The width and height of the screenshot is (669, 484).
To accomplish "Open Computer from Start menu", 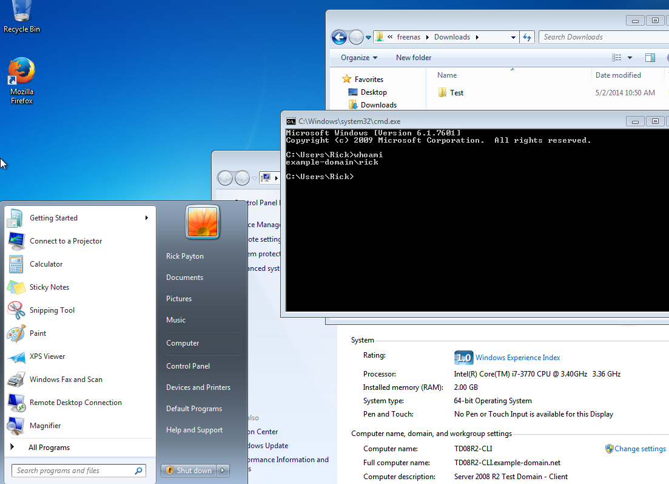I will pos(183,343).
